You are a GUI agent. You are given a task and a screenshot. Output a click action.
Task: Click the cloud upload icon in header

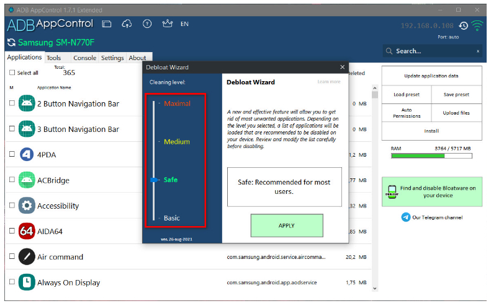click(x=127, y=24)
